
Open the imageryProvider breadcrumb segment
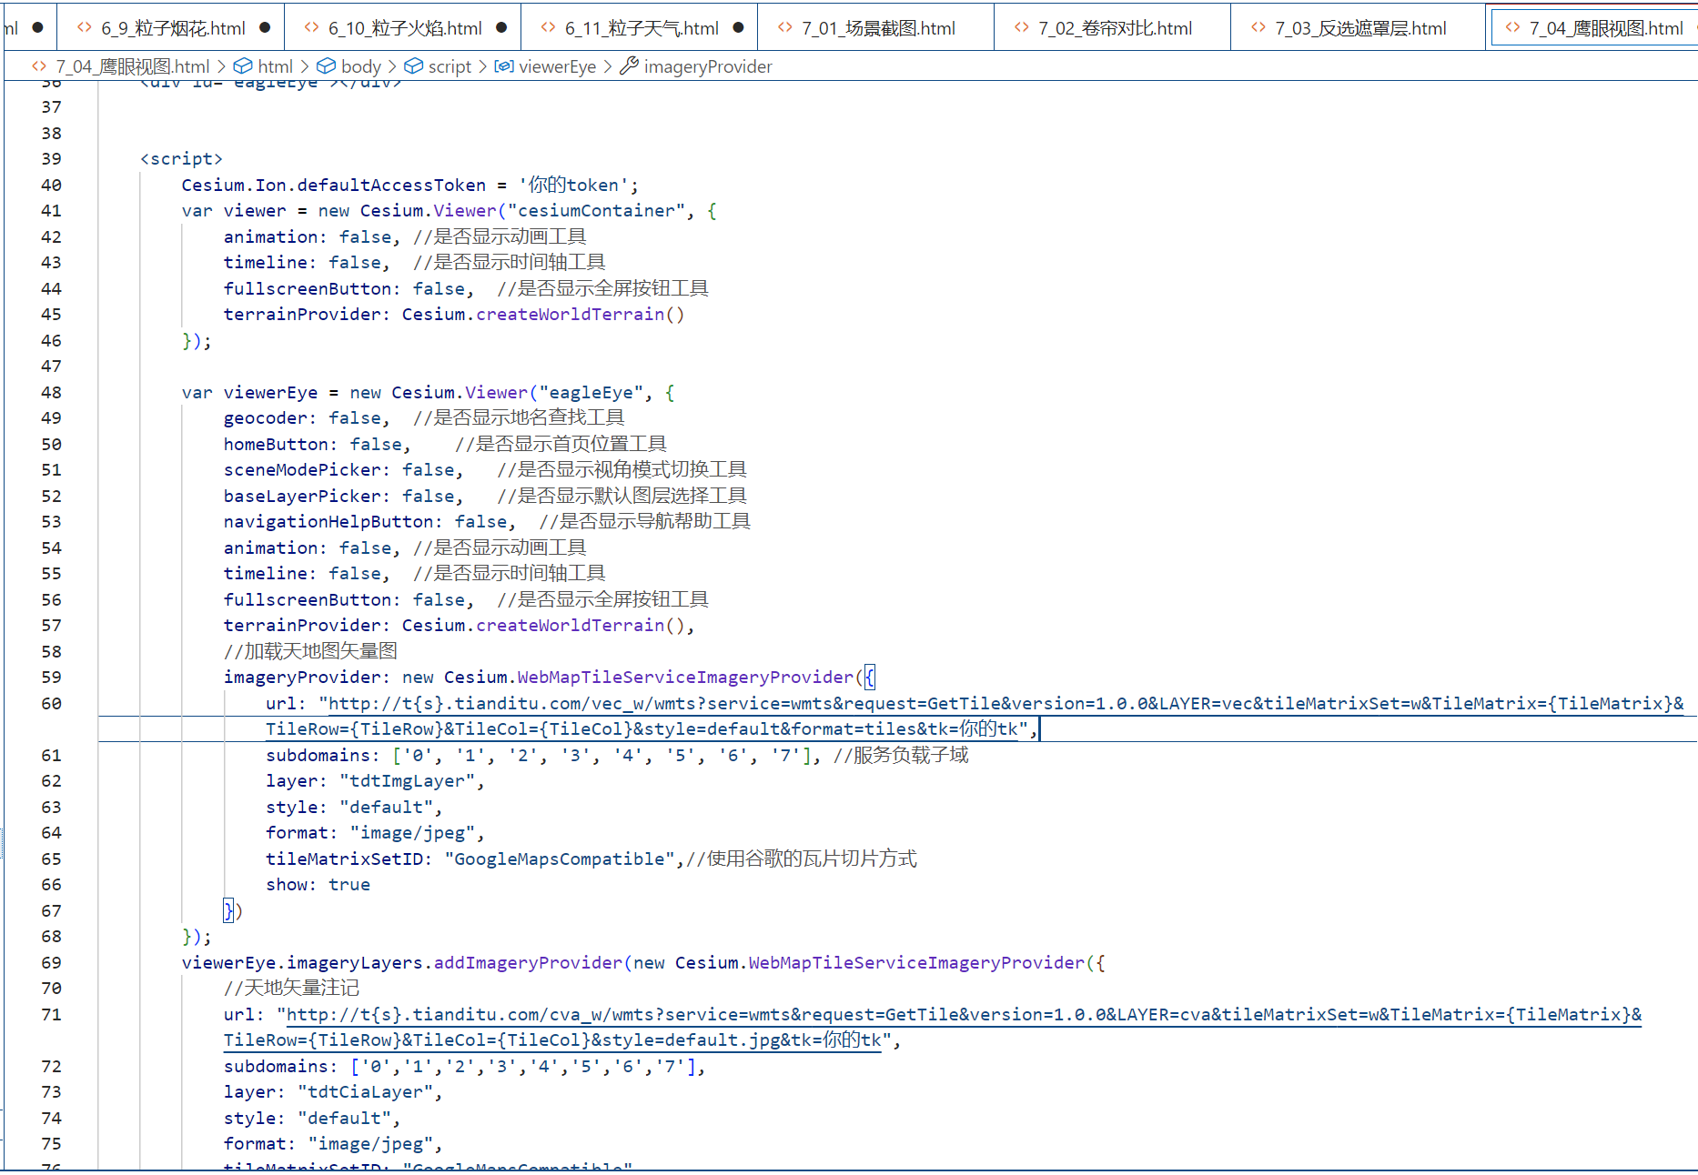[708, 66]
